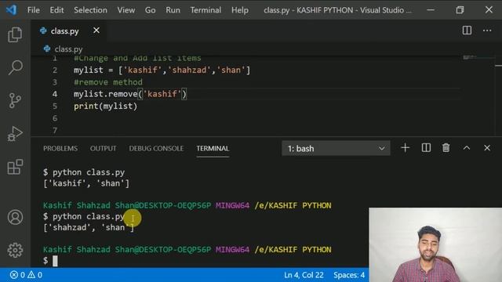Click the webcam video overlay

pyautogui.click(x=435, y=245)
